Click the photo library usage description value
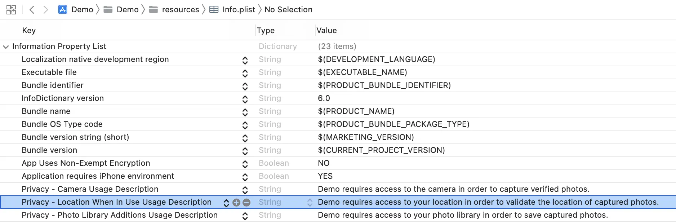 point(463,215)
